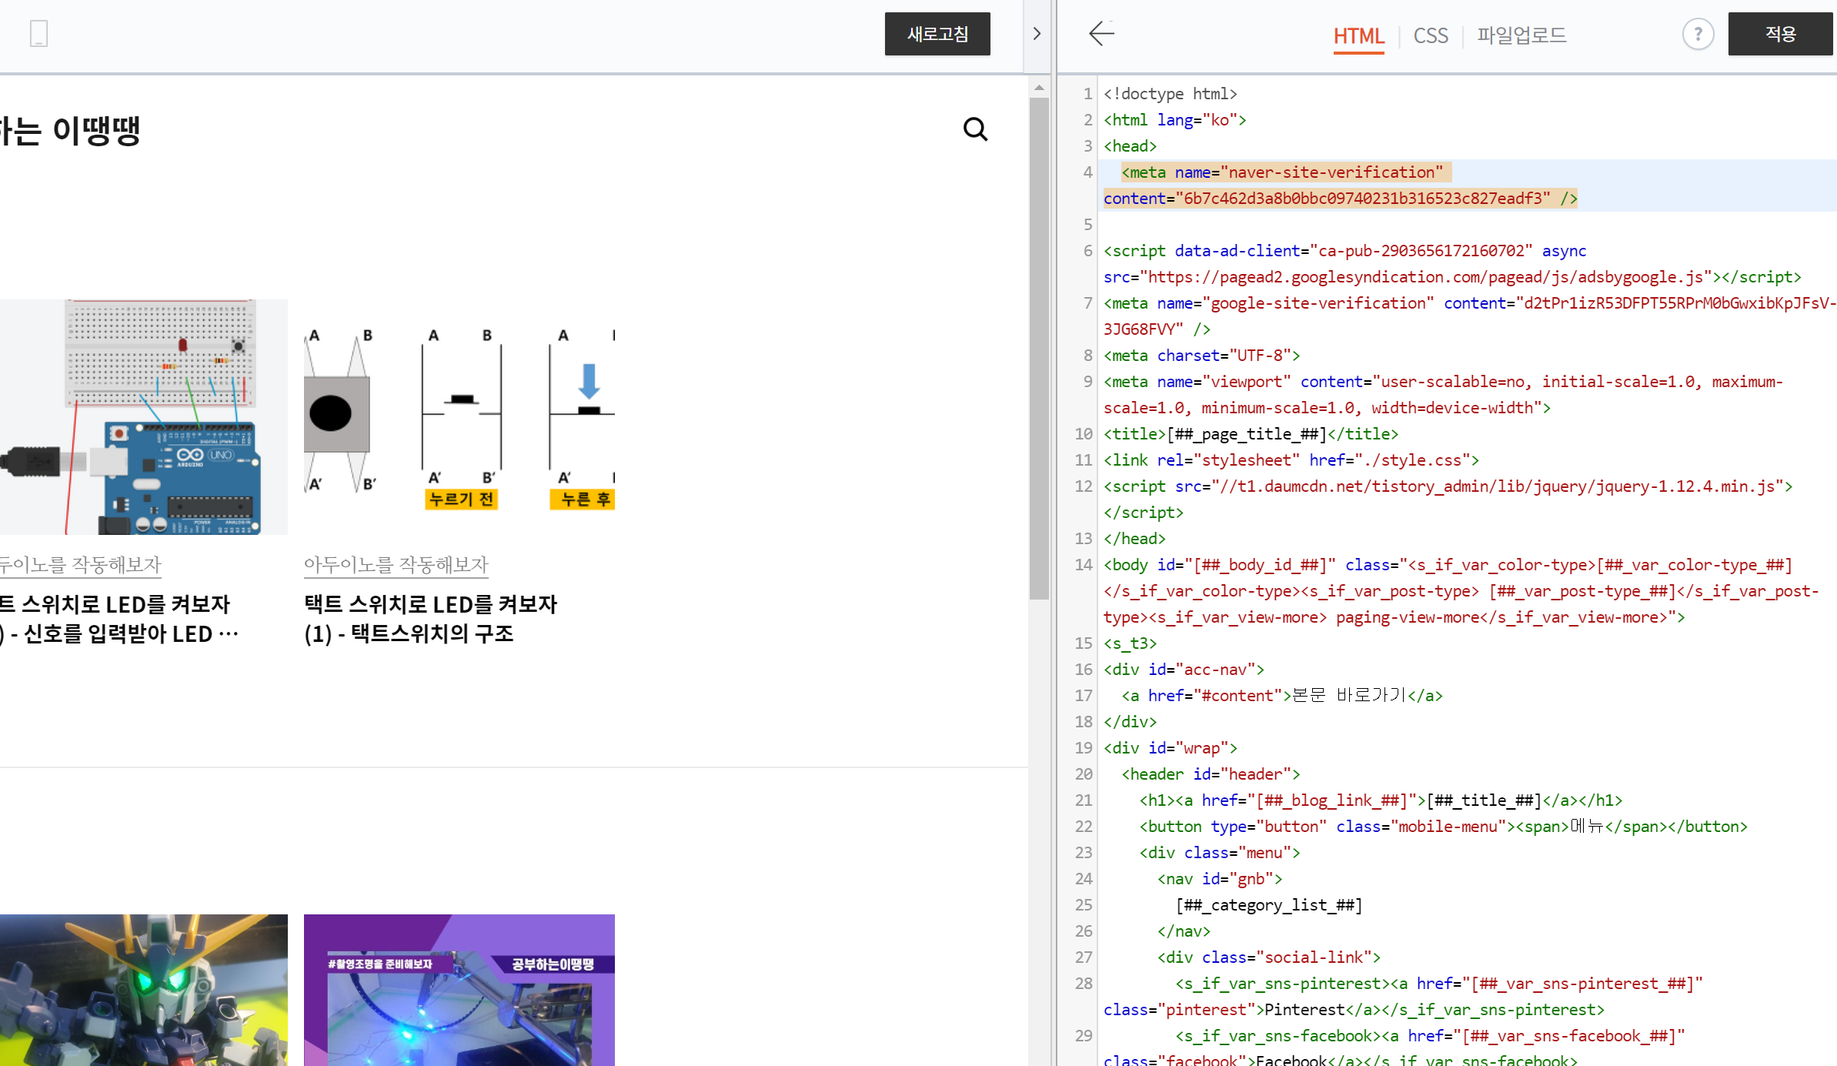This screenshot has width=1837, height=1066.
Task: Open the help question mark icon
Action: (1697, 35)
